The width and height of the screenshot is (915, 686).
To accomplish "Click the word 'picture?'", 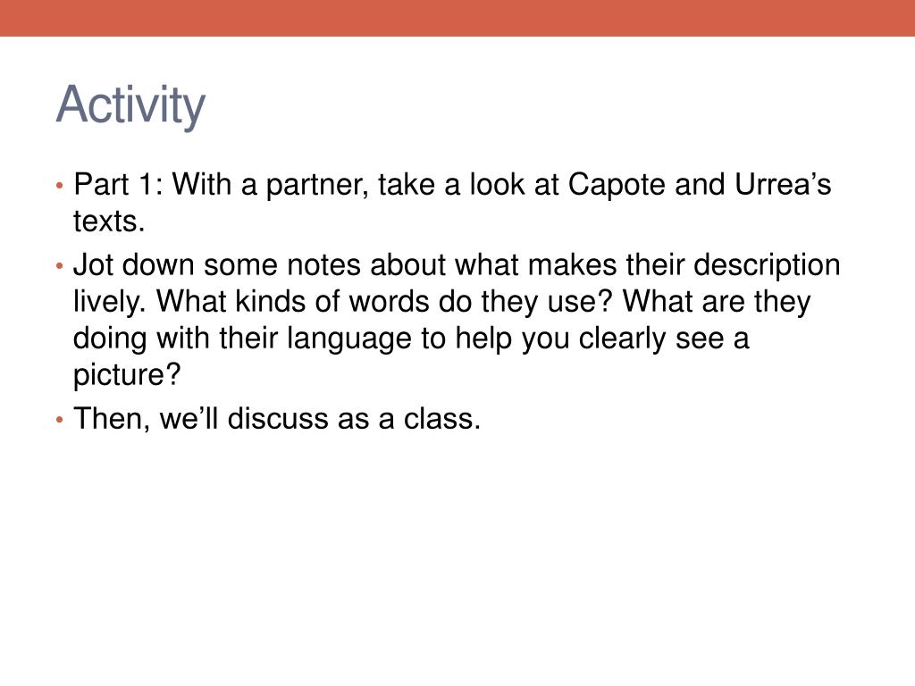I will tap(127, 376).
